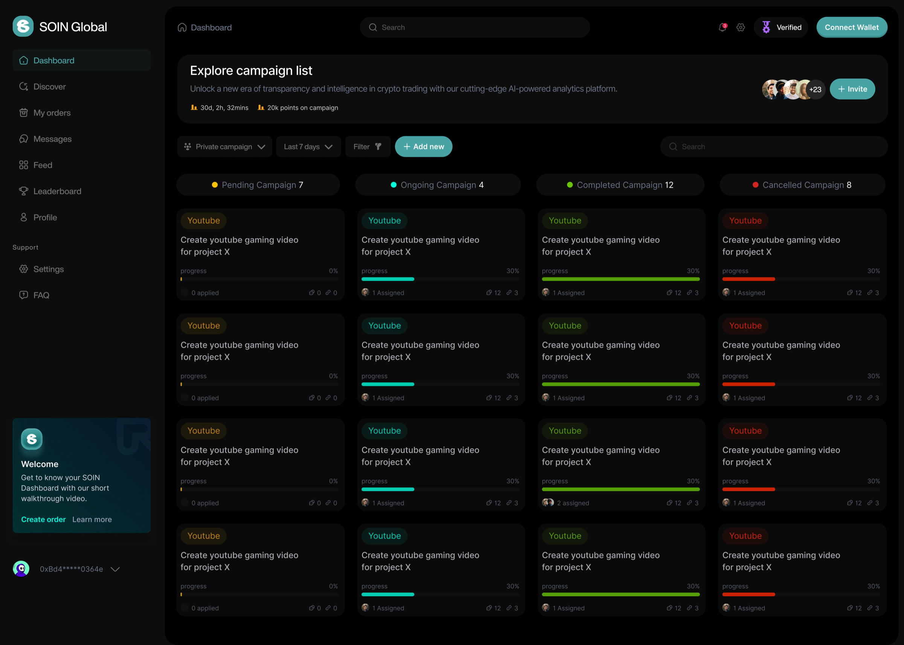Open the FAQ page
This screenshot has height=645, width=904.
81,295
